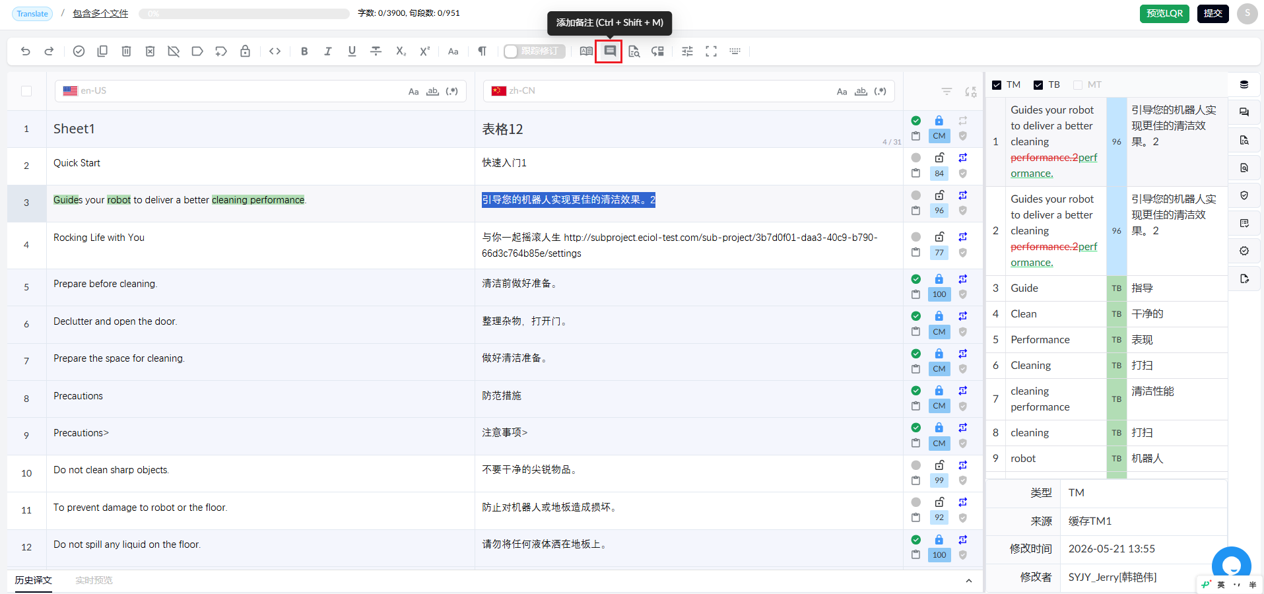This screenshot has width=1264, height=594.
Task: Click the superscript icon
Action: click(x=424, y=51)
